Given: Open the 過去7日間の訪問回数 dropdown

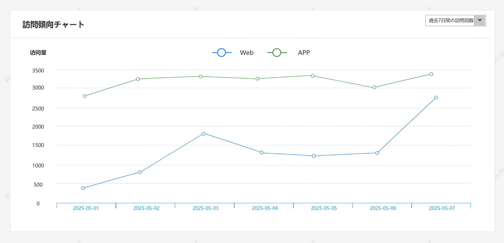Looking at the screenshot, I should click(x=455, y=20).
